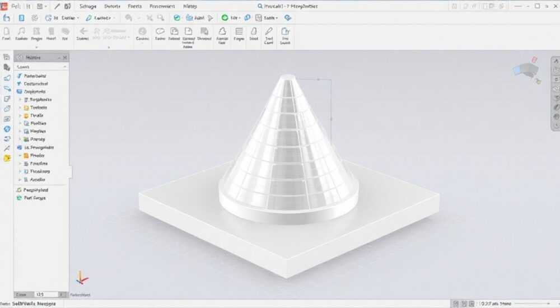
Task: Click the lined-list icon in the ribbon
Action: click(x=239, y=31)
